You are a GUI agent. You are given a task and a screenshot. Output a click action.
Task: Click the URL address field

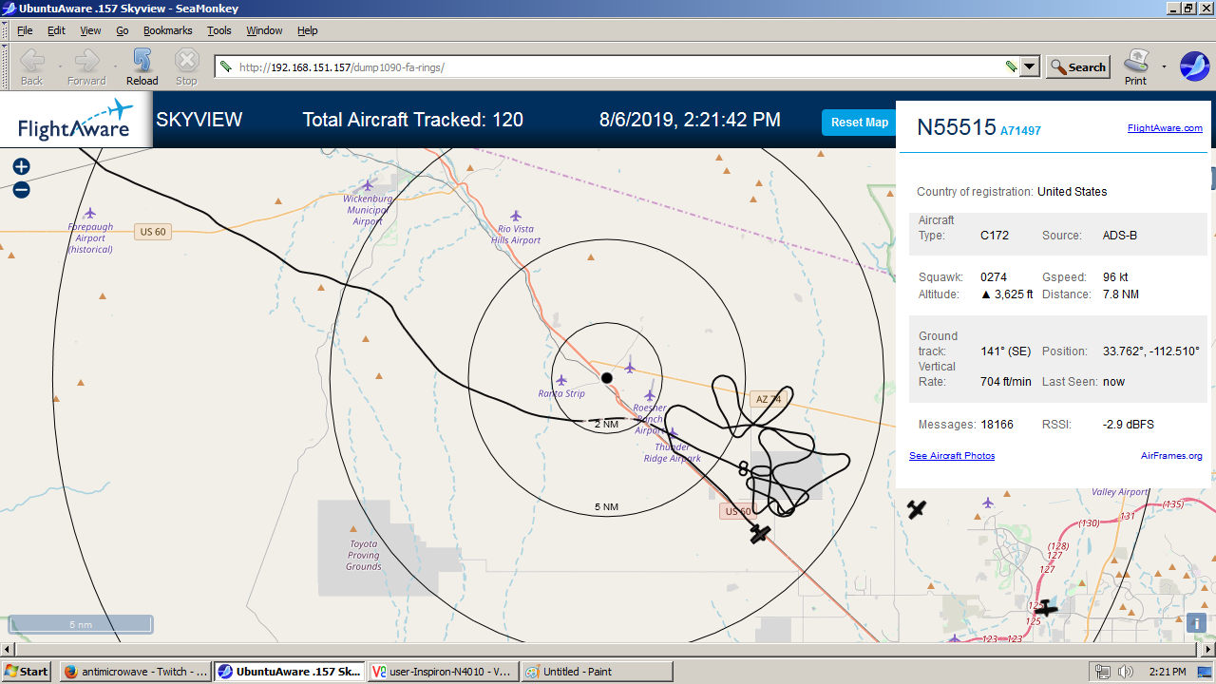[617, 66]
